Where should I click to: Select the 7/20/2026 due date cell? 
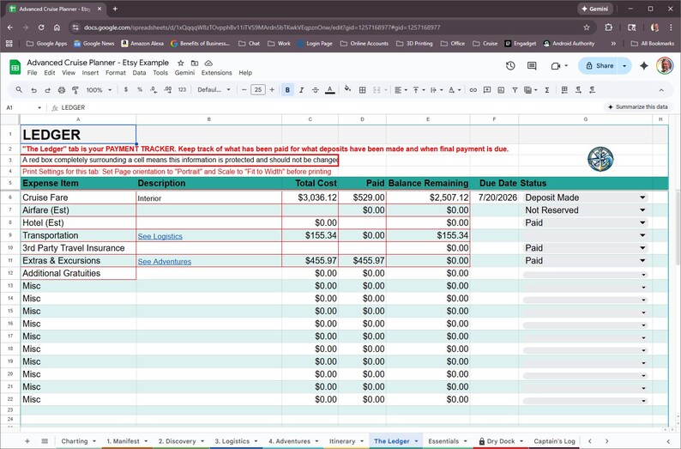click(x=494, y=197)
